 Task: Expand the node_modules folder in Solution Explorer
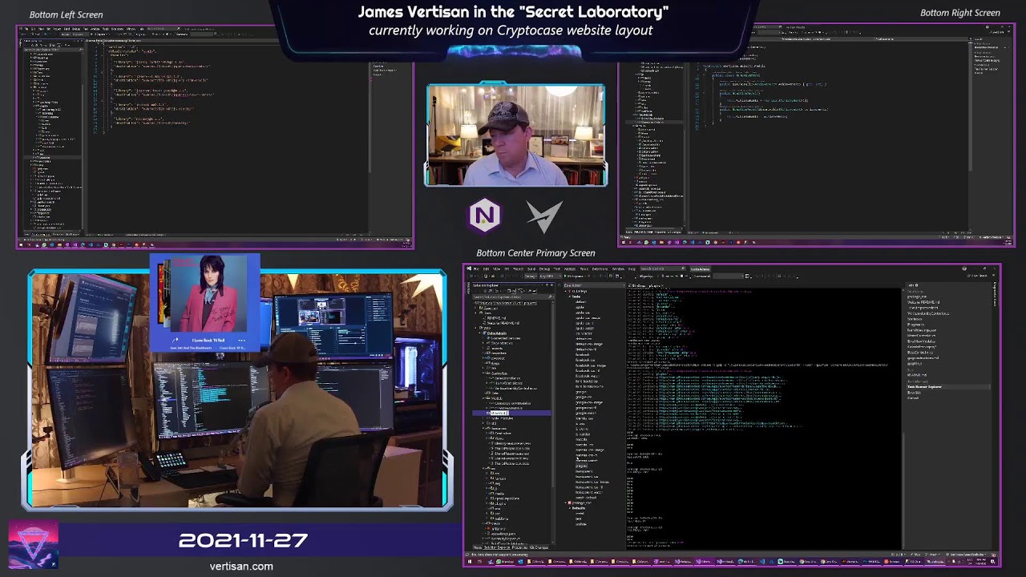(483, 418)
